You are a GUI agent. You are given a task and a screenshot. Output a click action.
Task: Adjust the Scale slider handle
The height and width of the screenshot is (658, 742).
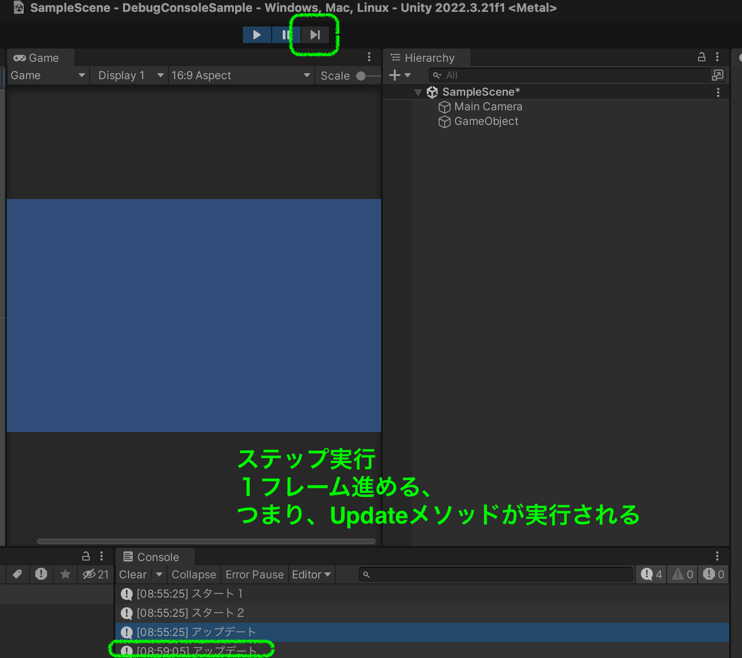click(x=361, y=76)
